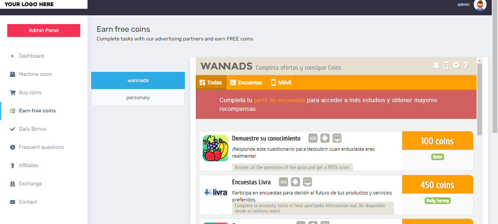Click the Affiliates person icon

point(12,165)
